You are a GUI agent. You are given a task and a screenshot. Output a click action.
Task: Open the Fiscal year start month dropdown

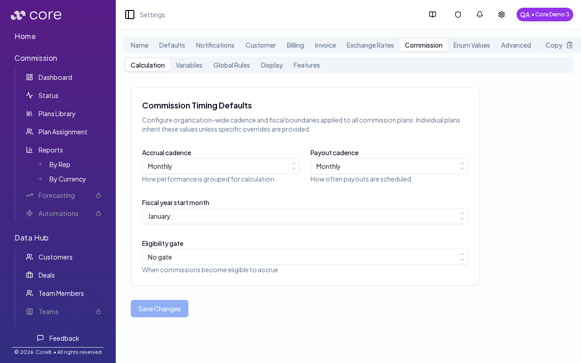tap(305, 216)
